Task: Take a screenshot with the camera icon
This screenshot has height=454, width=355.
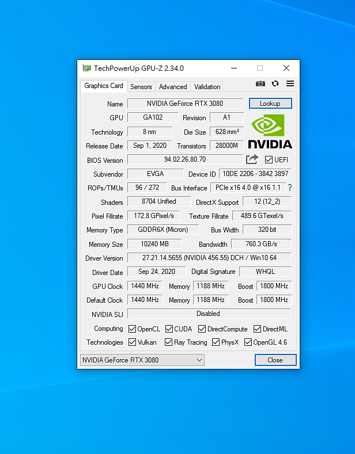Action: tap(260, 83)
